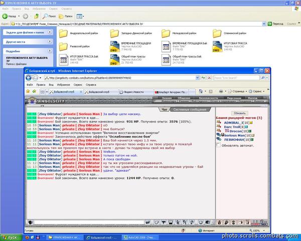Open the Страница dropdown menu in IE
301x241 pixels.
[238, 91]
